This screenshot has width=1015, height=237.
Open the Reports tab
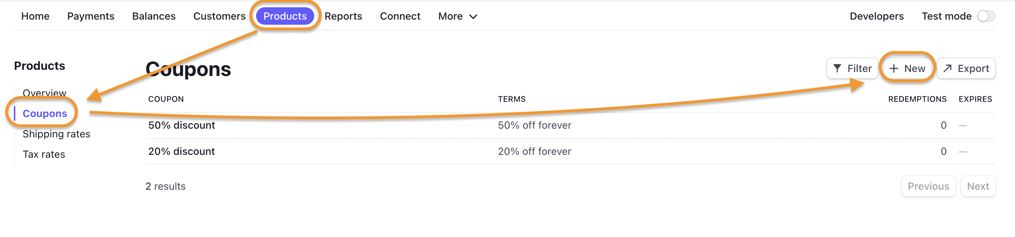pos(343,16)
